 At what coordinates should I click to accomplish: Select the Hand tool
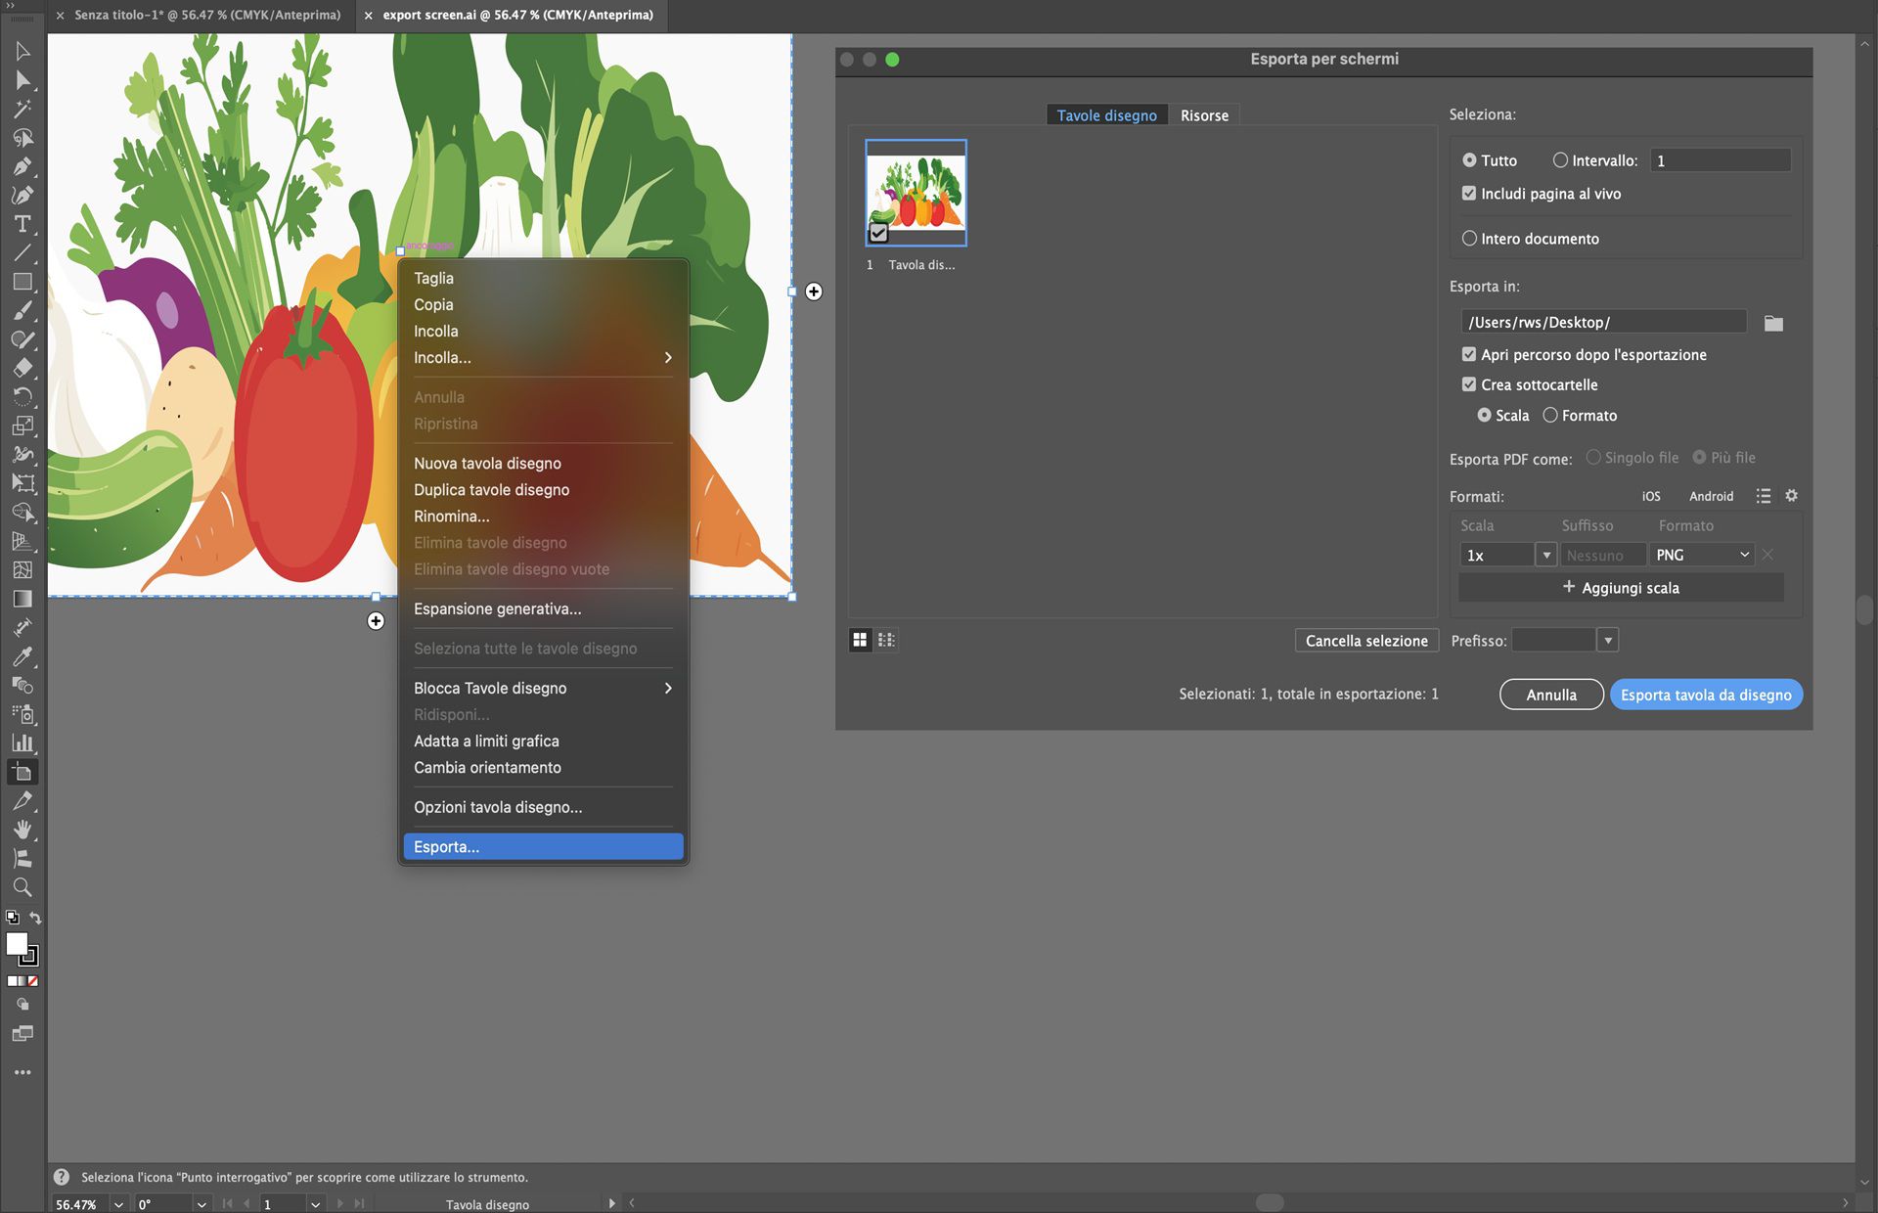pyautogui.click(x=22, y=830)
